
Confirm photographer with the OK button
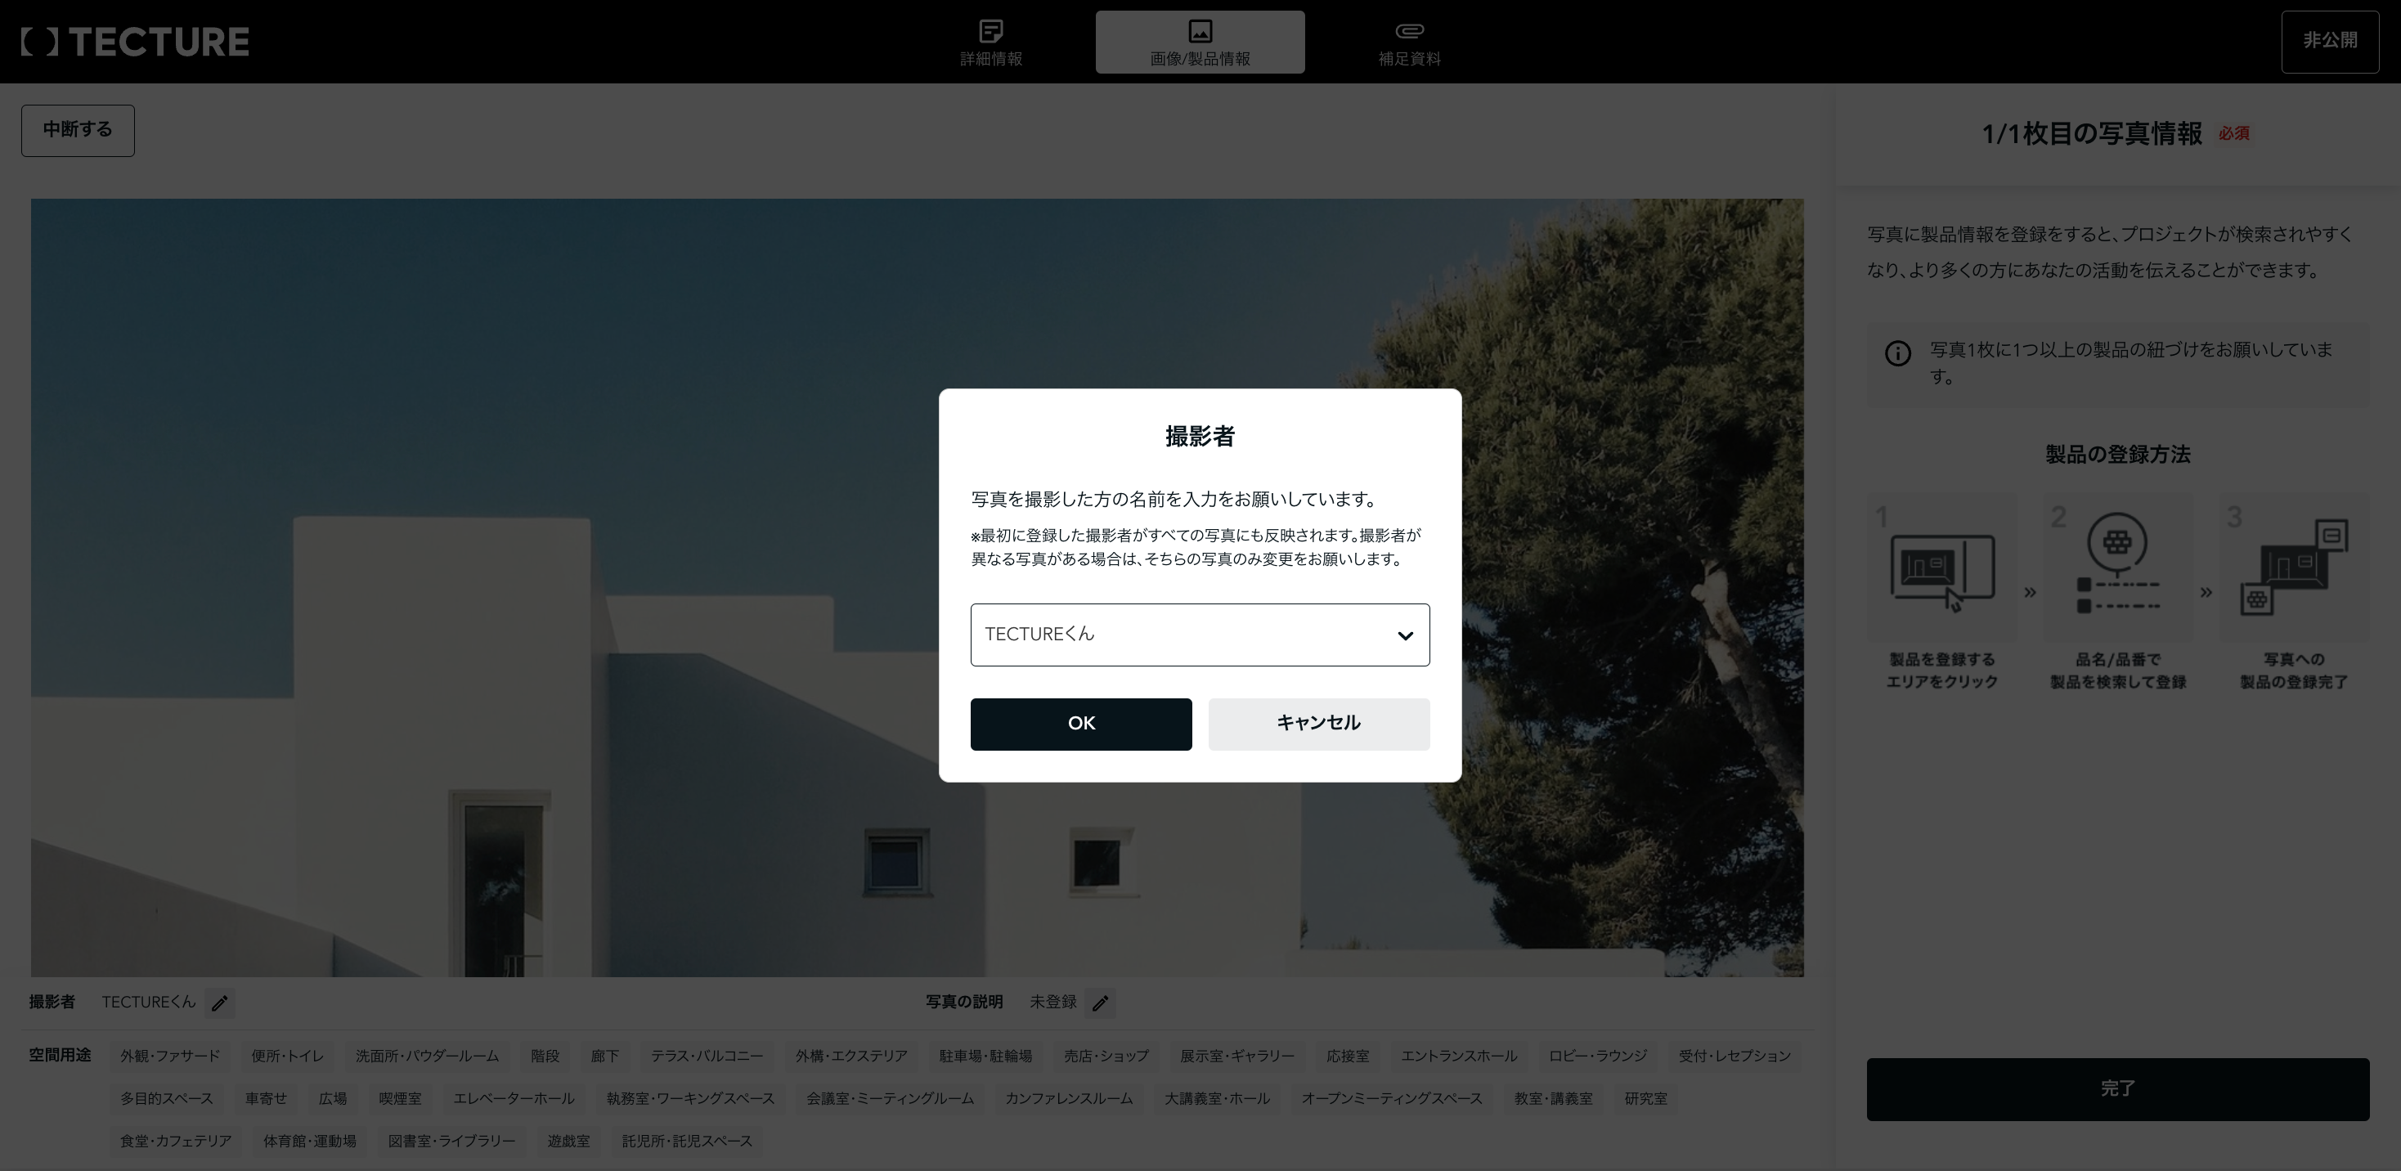pos(1081,724)
